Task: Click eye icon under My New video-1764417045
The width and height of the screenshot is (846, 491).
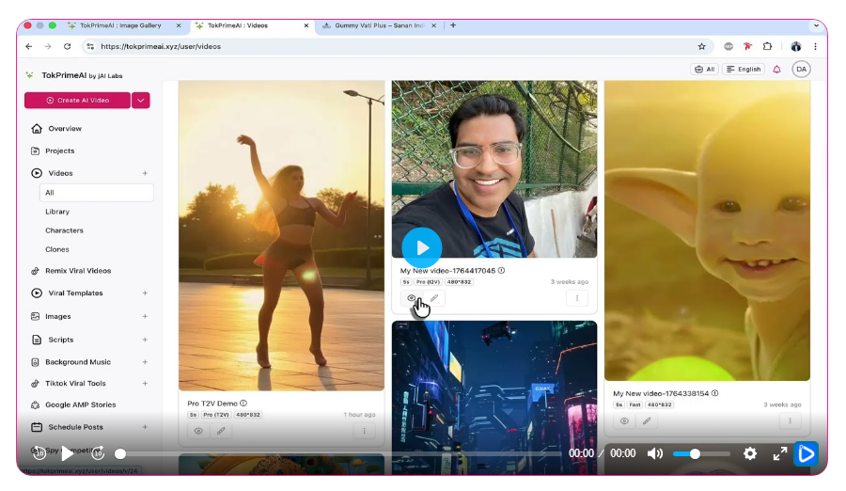Action: [412, 298]
